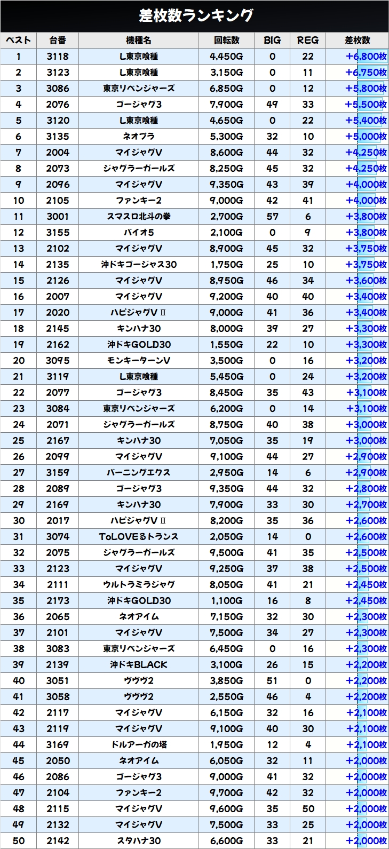Click the 沖ドキゴージャス30 machine name

pos(139,265)
